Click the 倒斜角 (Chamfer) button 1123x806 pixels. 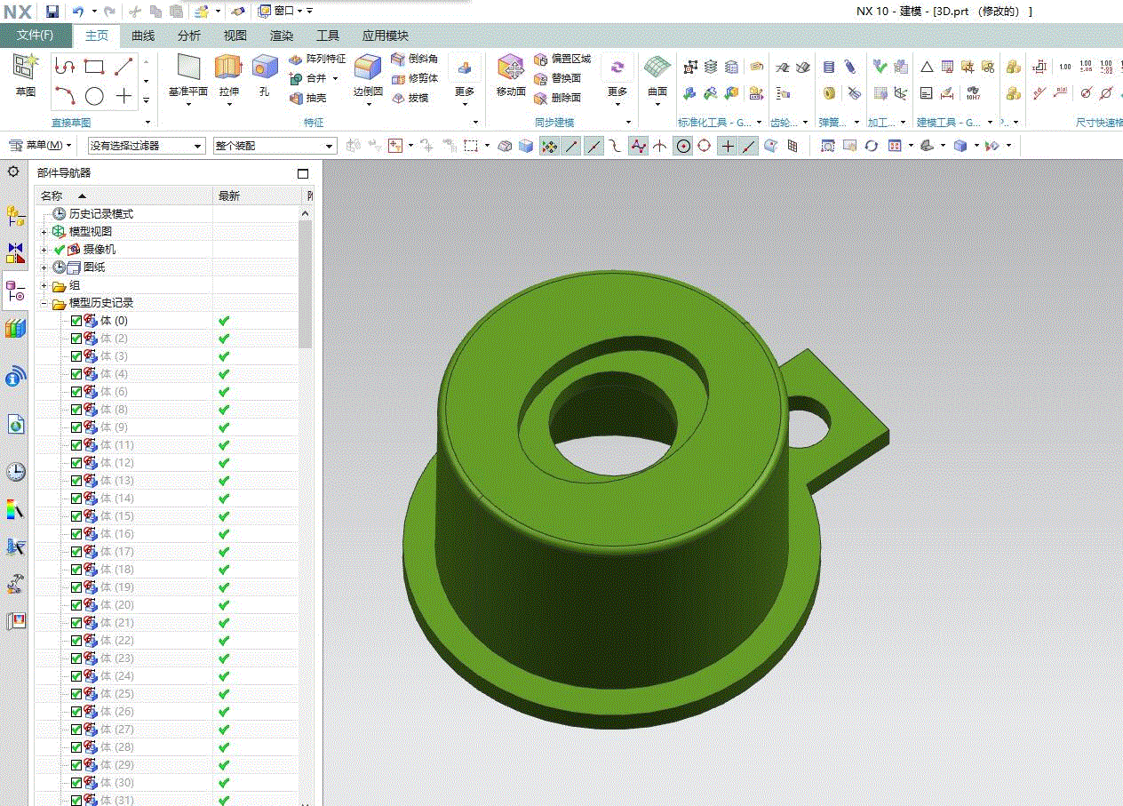click(x=415, y=59)
